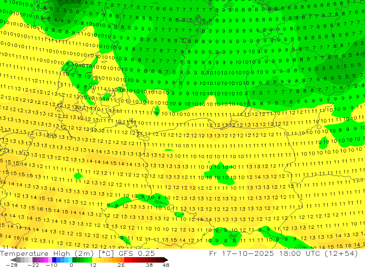Viewport: 365px width, 267px height.
Task: Click the "[°C]" unit label
Action: (x=106, y=254)
